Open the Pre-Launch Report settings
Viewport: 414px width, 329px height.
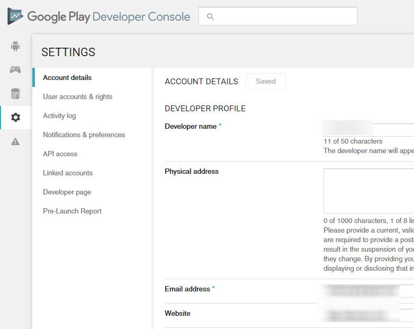[x=72, y=211]
